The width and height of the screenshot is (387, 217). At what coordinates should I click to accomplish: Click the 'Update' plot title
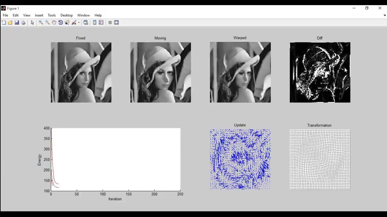240,125
